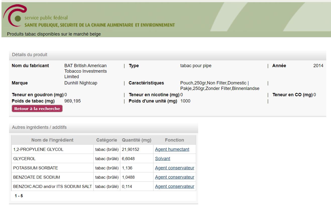Click the Teneur en CO (mg) label
Image resolution: width=331 pixels, height=215 pixels.
pyautogui.click(x=293, y=95)
